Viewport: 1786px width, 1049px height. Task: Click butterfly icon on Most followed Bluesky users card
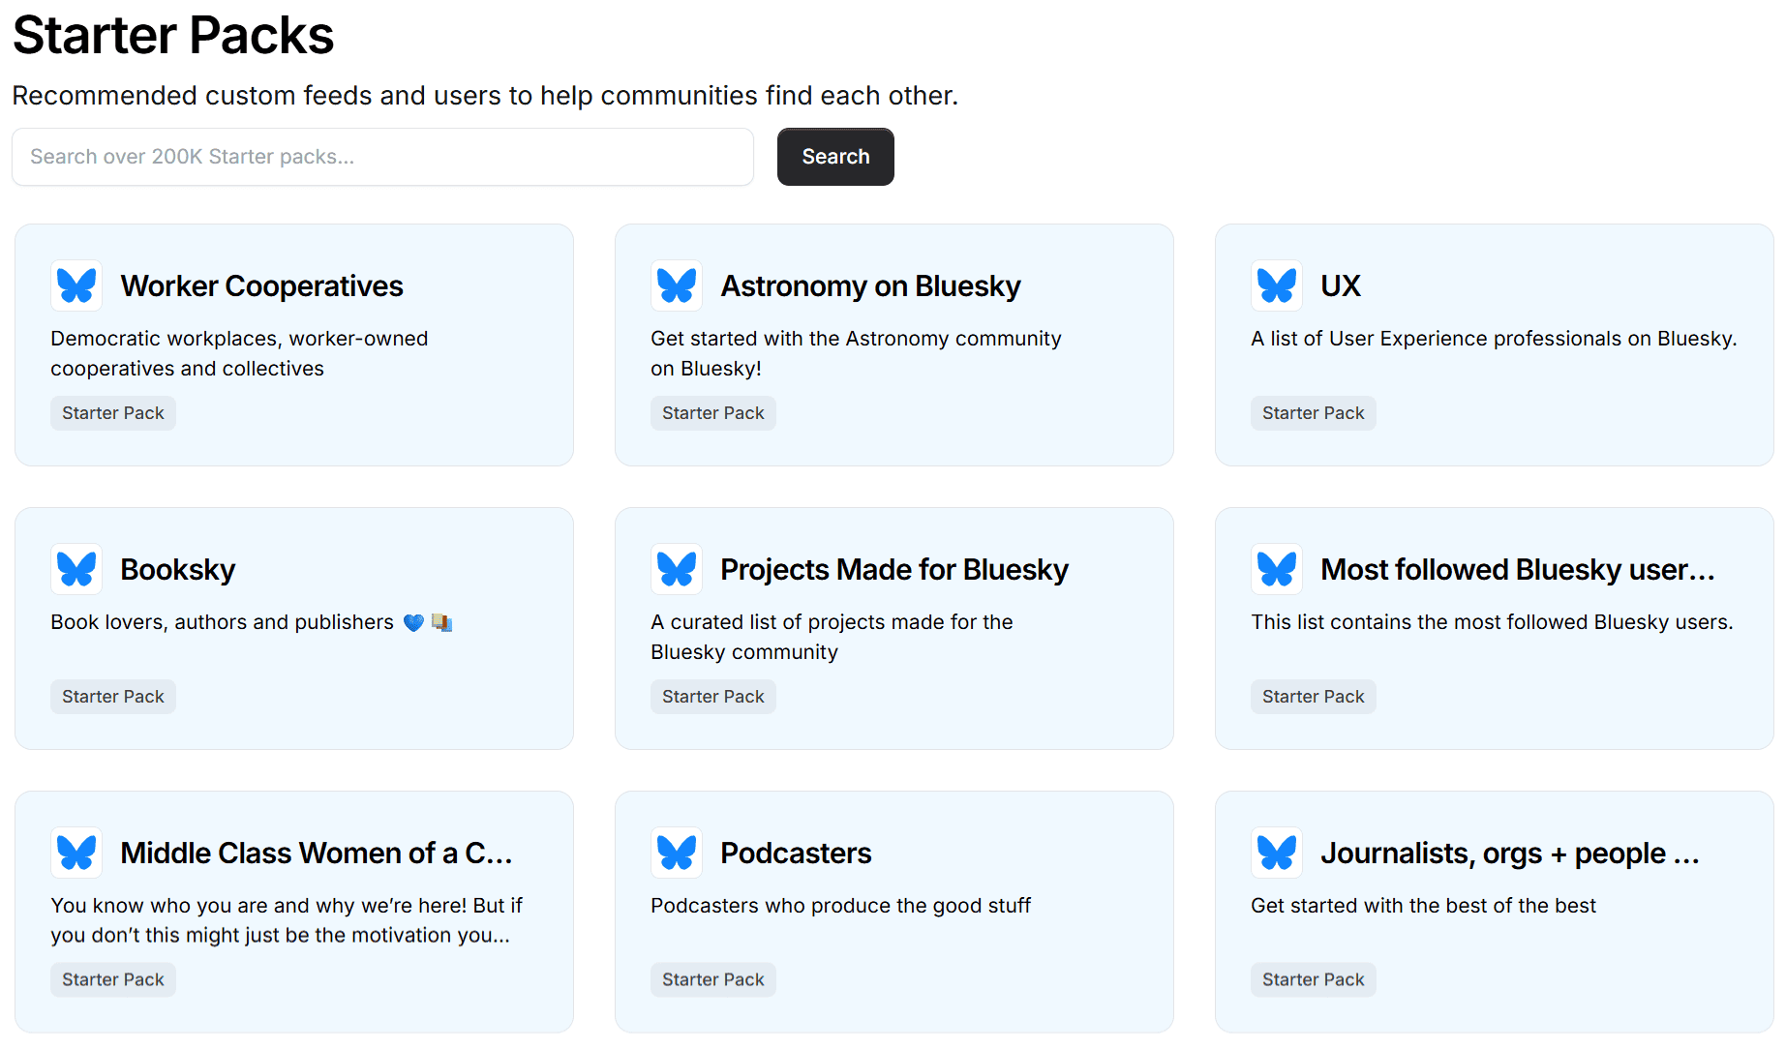[x=1277, y=569]
